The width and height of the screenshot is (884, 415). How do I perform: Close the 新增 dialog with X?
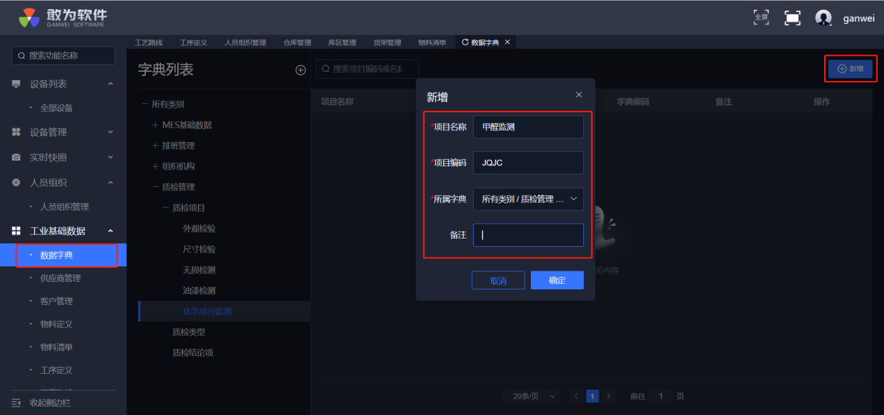[x=578, y=95]
